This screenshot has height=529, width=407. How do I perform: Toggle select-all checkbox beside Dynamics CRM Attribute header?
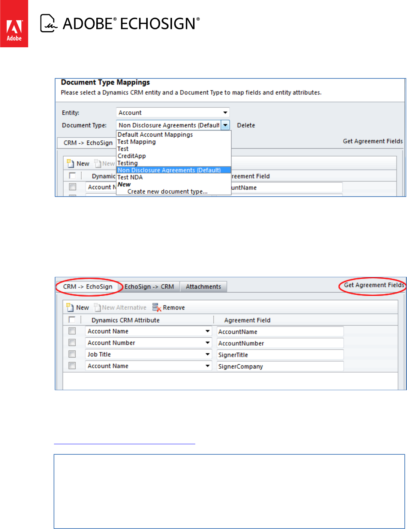[72, 320]
